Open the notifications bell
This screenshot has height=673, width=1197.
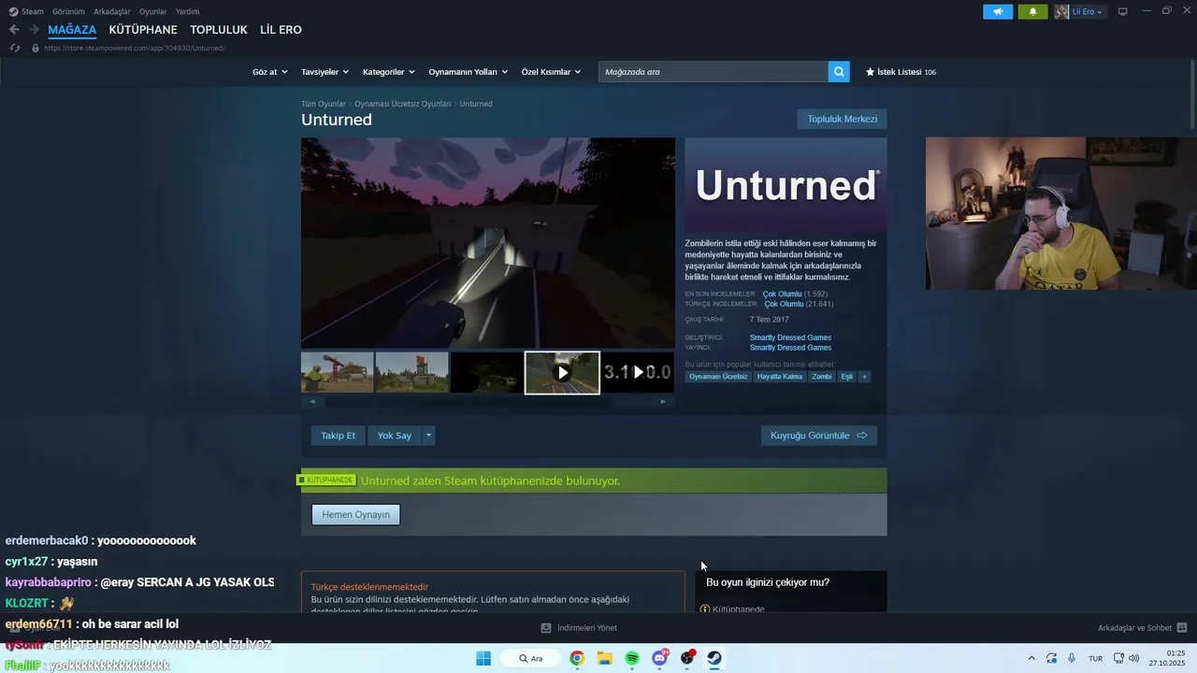click(x=1032, y=11)
